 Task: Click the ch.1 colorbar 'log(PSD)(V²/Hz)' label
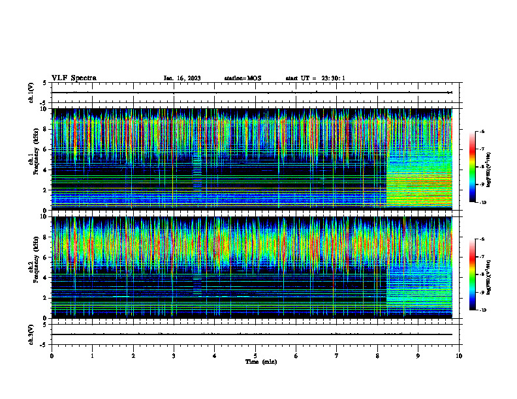(489, 170)
